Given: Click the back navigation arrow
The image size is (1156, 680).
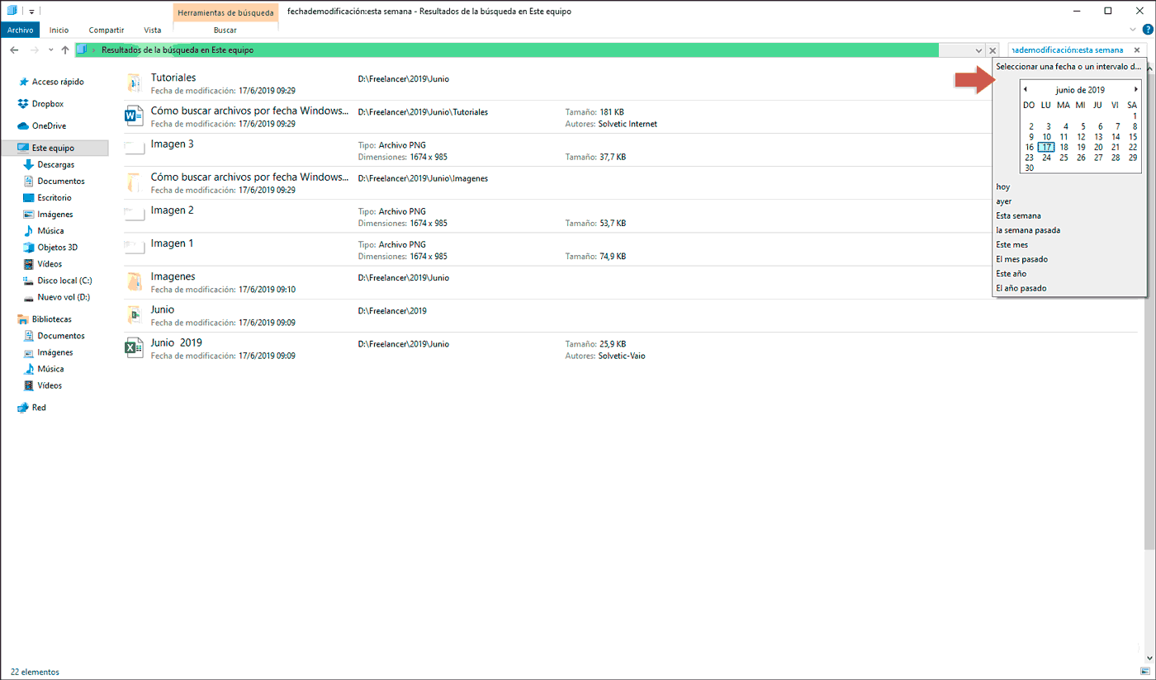Looking at the screenshot, I should click(x=14, y=50).
